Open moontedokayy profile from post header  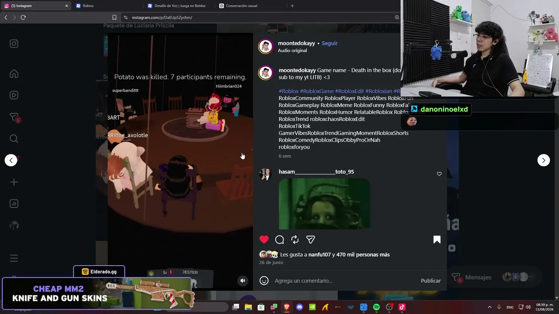[297, 43]
